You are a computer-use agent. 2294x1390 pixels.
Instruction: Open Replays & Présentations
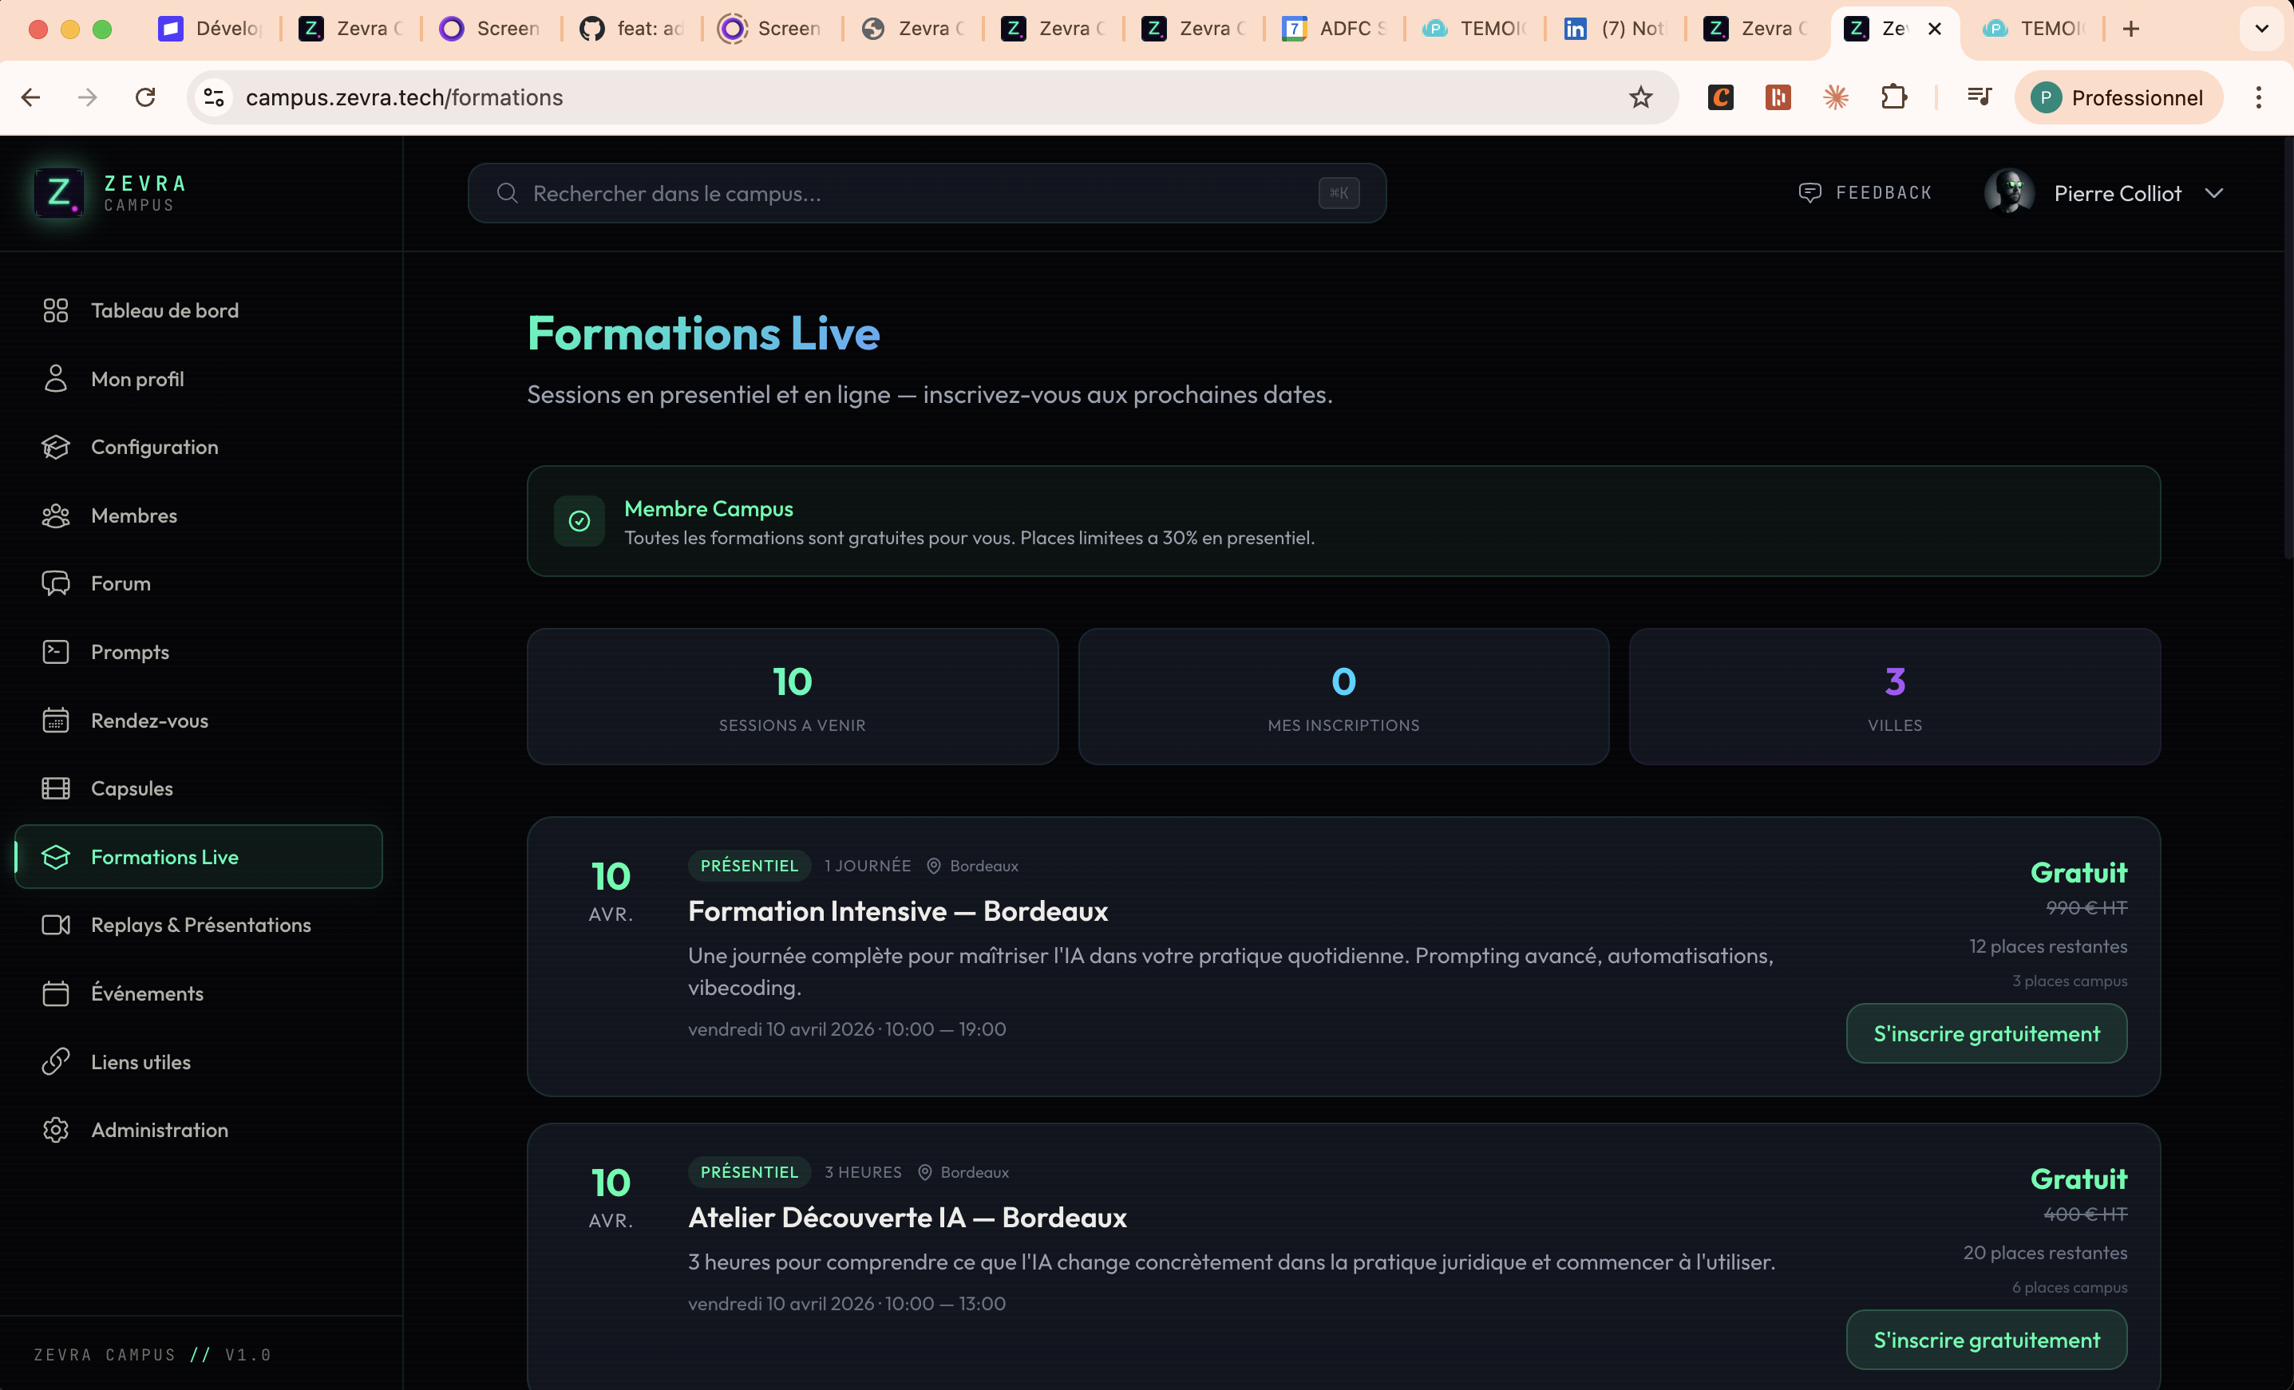(200, 925)
